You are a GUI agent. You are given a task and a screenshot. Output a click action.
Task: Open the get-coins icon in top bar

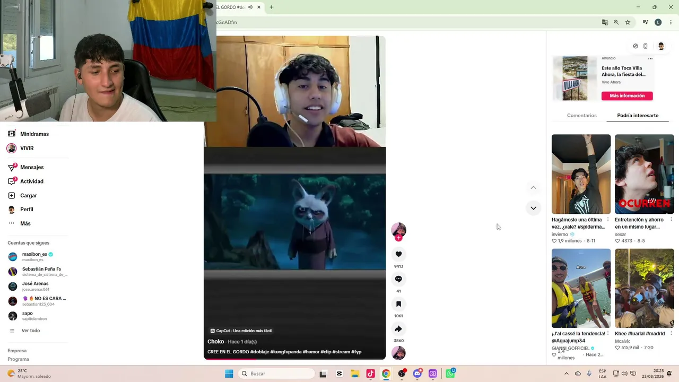(x=636, y=46)
